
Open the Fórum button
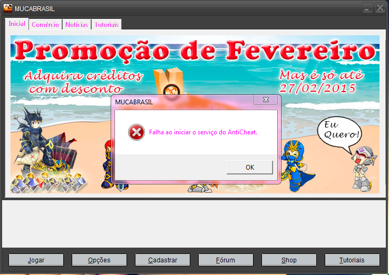click(226, 260)
